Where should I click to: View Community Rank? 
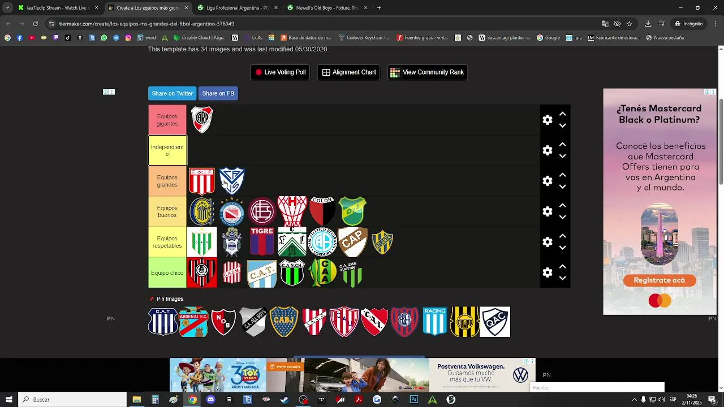[x=427, y=72]
